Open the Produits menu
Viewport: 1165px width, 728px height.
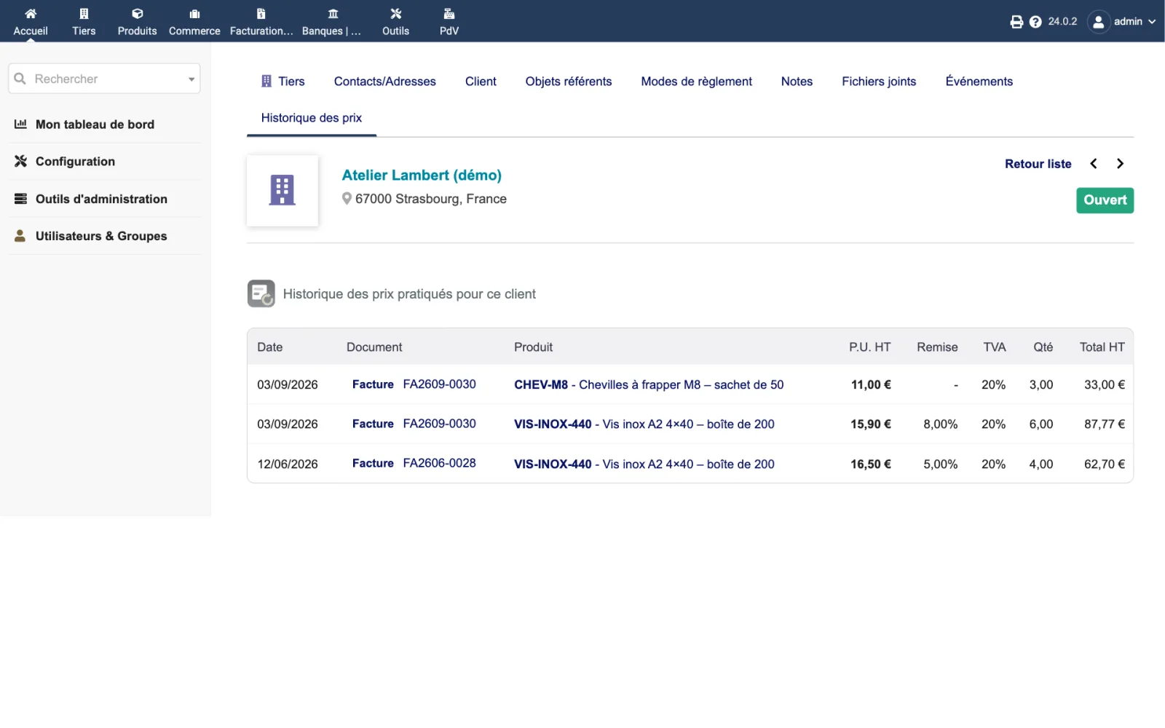(x=137, y=21)
